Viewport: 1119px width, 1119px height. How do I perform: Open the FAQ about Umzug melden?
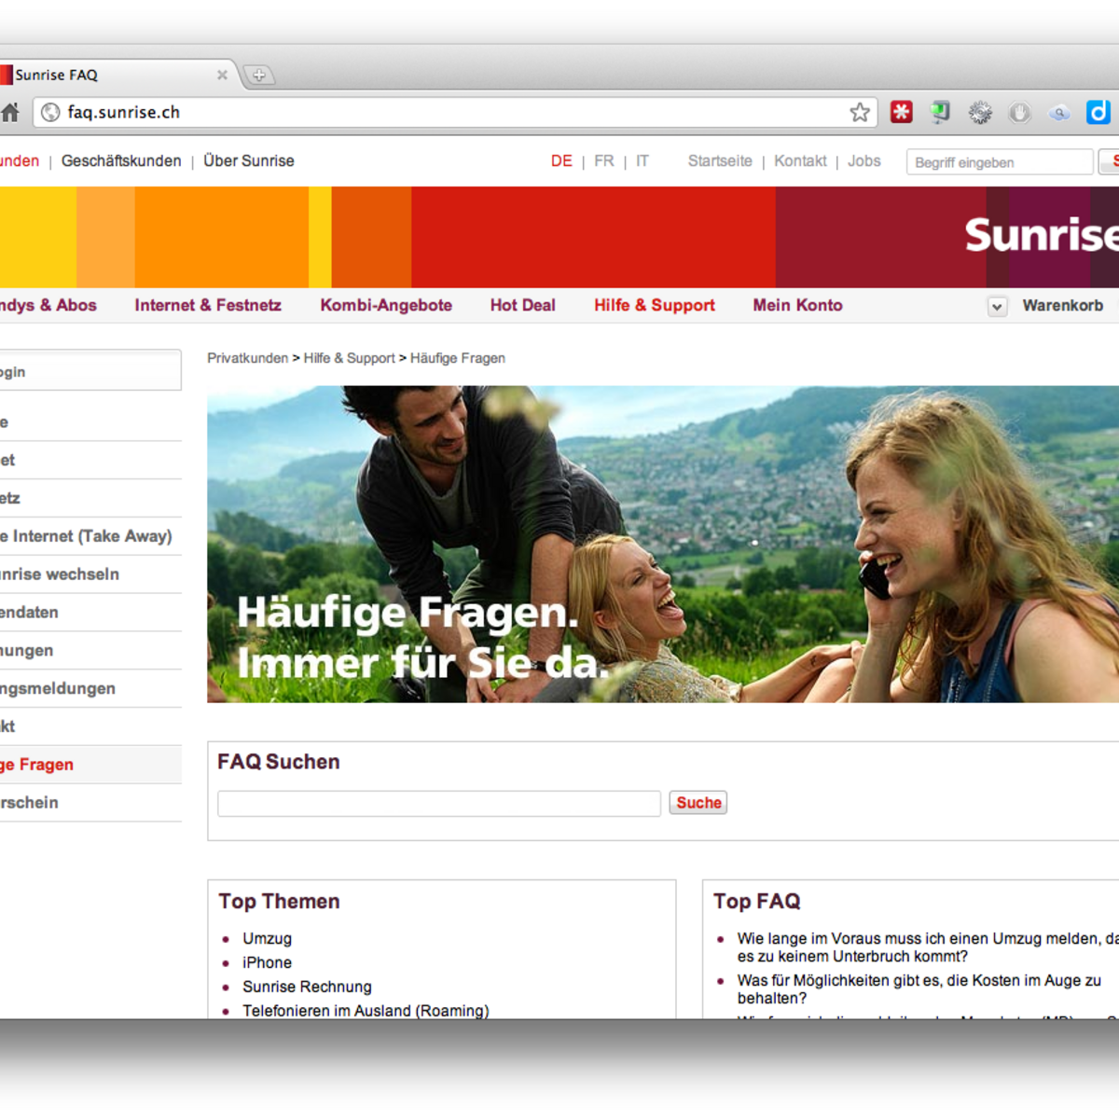click(x=928, y=947)
